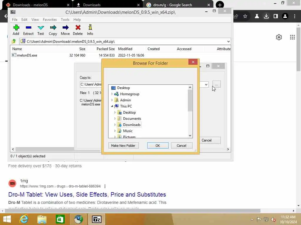Open the Google apps grid
The height and width of the screenshot is (225, 301).
coord(292,37)
